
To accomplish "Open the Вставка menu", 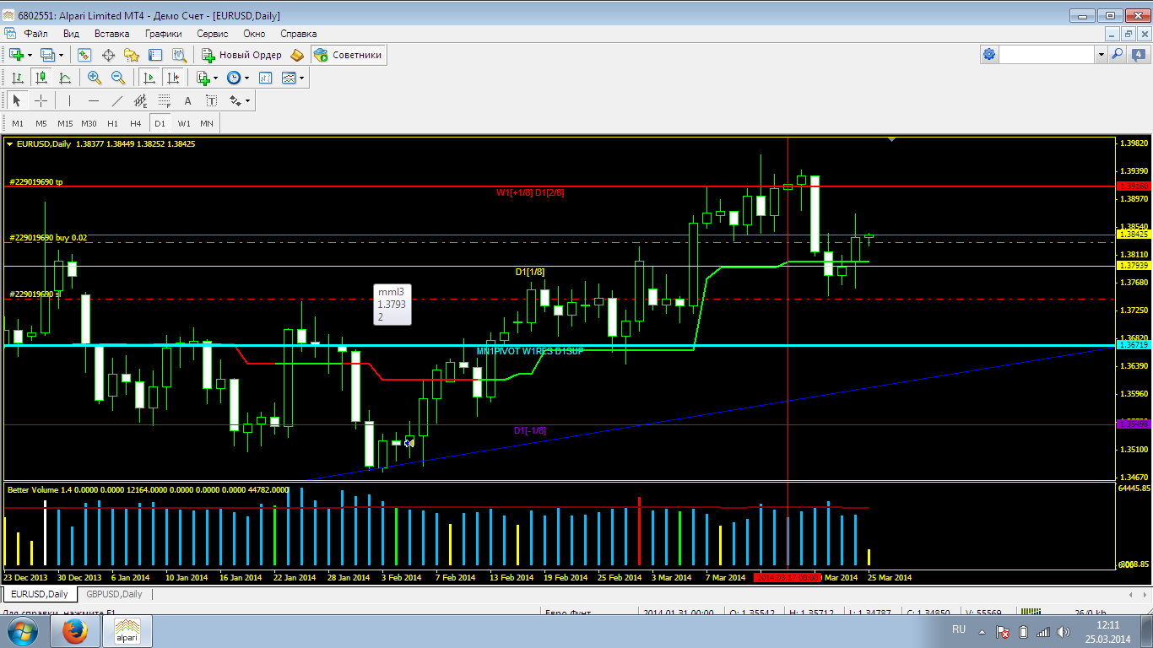I will (x=111, y=34).
